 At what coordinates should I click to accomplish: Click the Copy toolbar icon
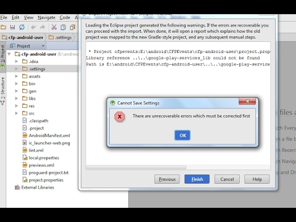64,27
